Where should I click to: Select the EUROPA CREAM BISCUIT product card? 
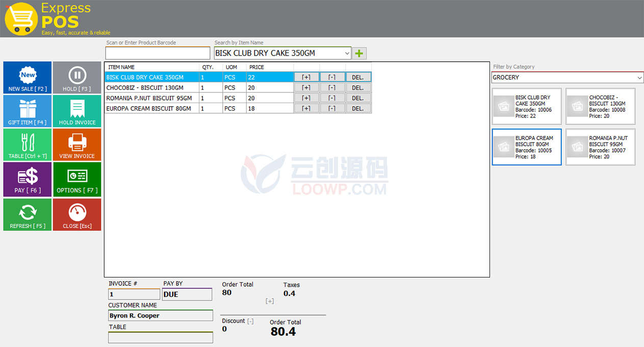(x=527, y=147)
